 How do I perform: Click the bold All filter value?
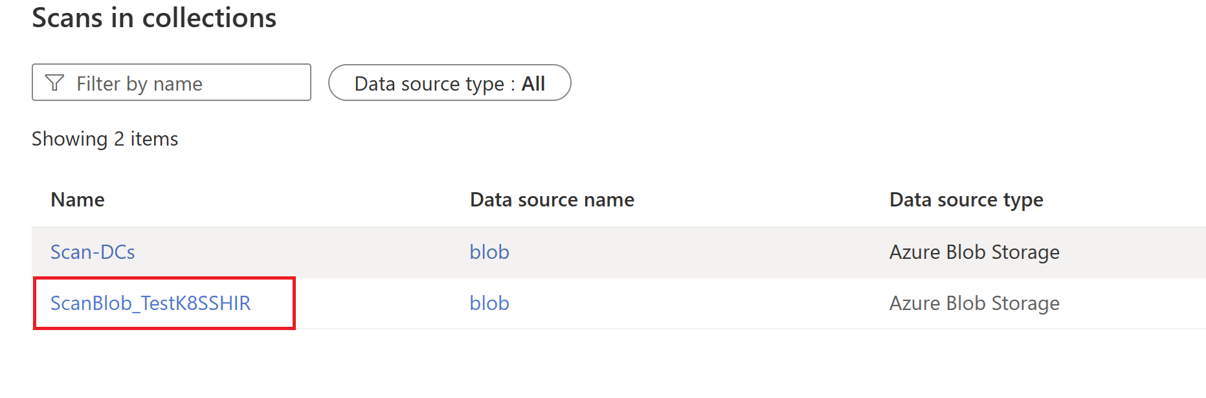click(533, 83)
